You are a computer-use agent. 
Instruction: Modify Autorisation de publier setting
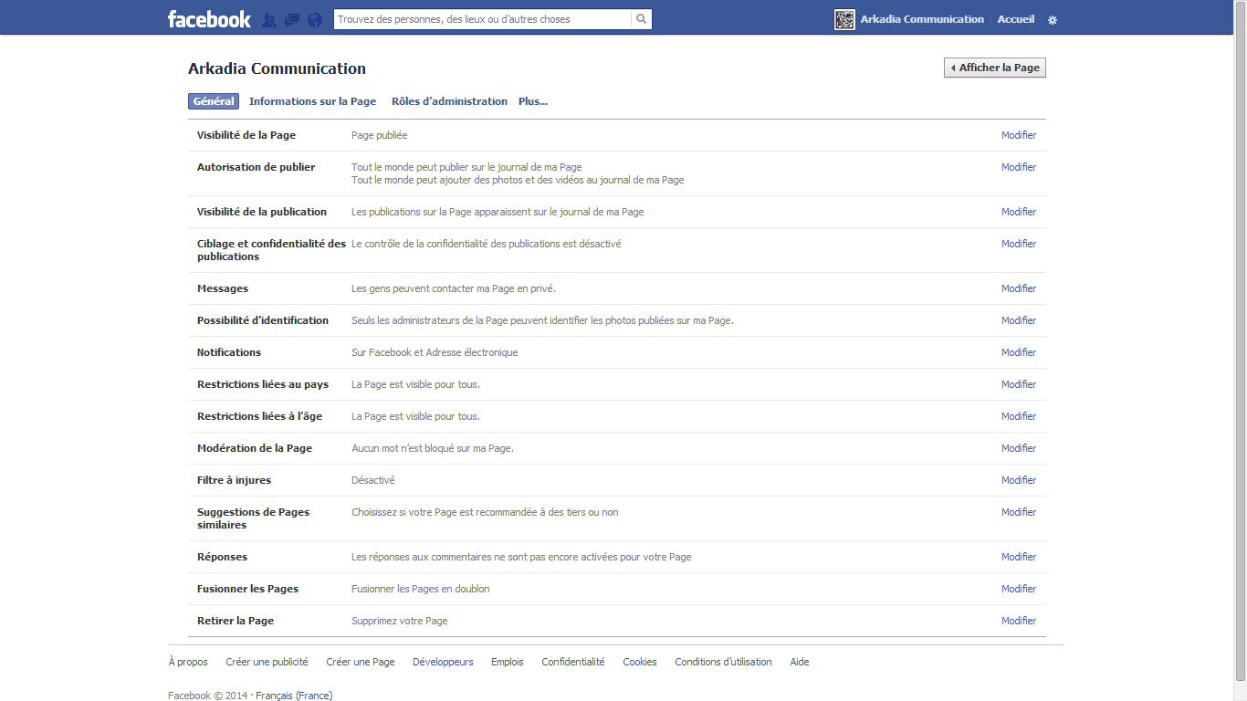(x=1019, y=167)
